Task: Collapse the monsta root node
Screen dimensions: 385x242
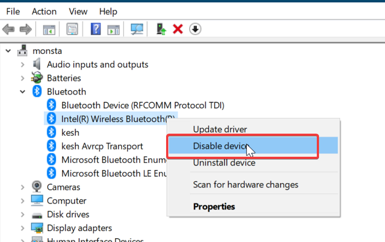Action: (x=8, y=51)
